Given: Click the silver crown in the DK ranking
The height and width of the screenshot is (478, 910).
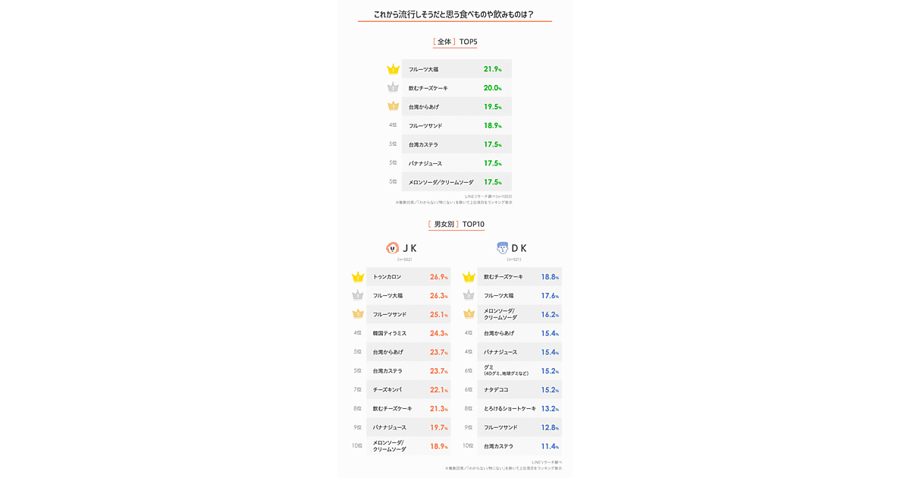Looking at the screenshot, I should point(469,296).
